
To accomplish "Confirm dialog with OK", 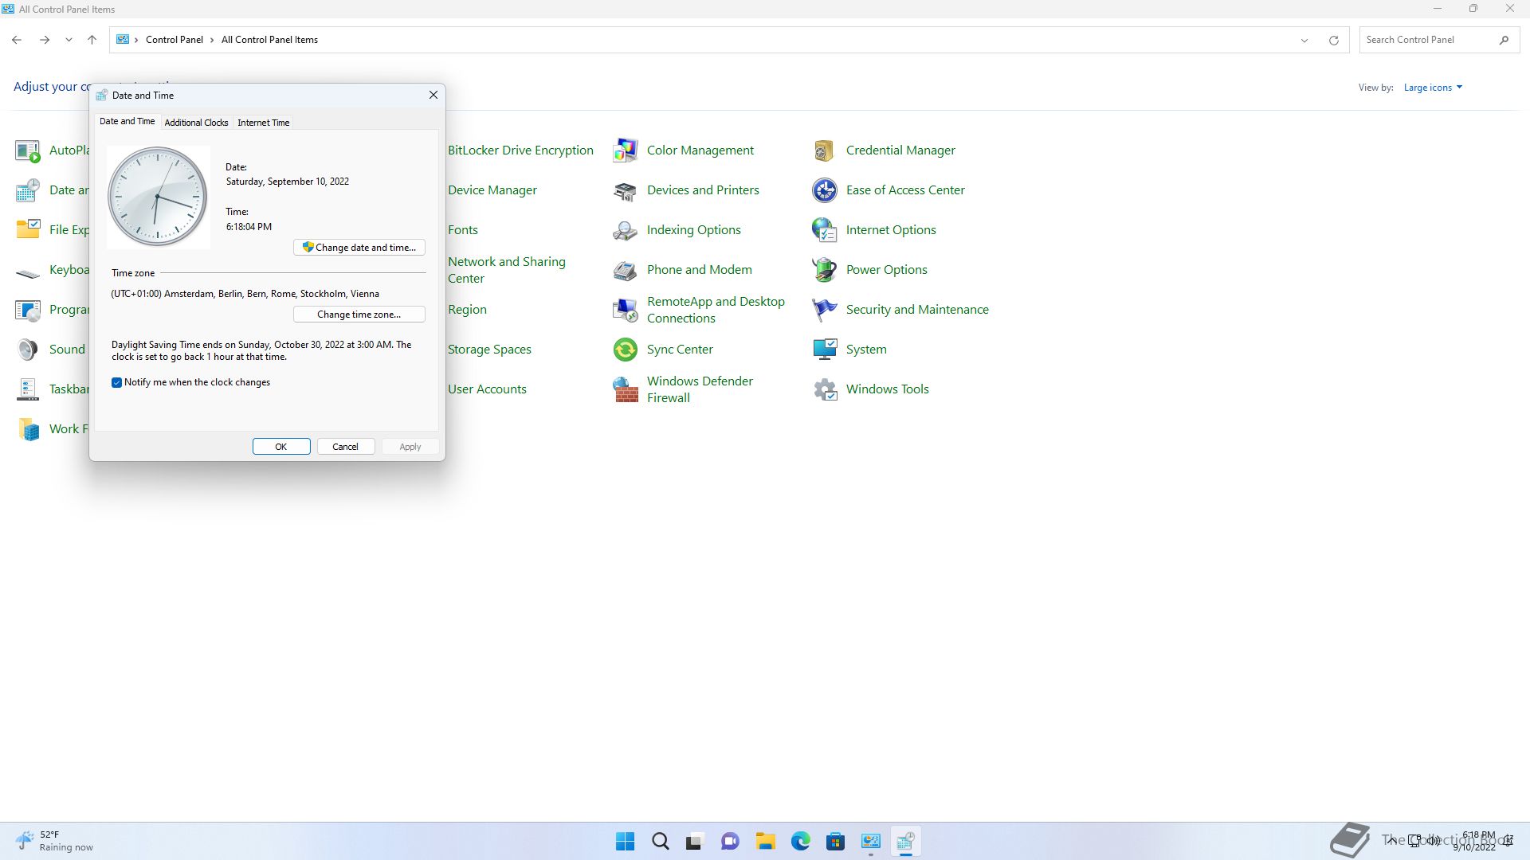I will click(281, 447).
